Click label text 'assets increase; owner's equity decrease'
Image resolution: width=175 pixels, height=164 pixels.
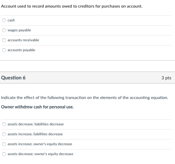(x=40, y=144)
